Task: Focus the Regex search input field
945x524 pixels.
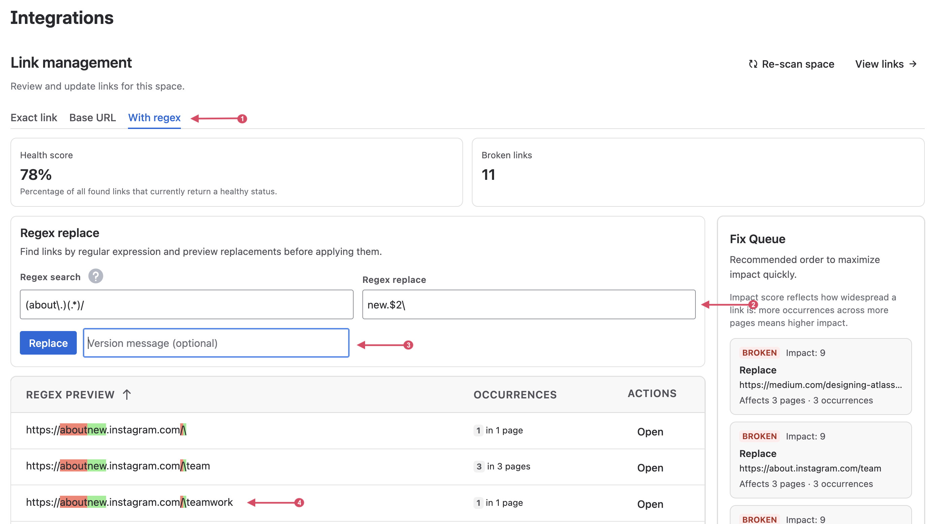Action: 186,304
